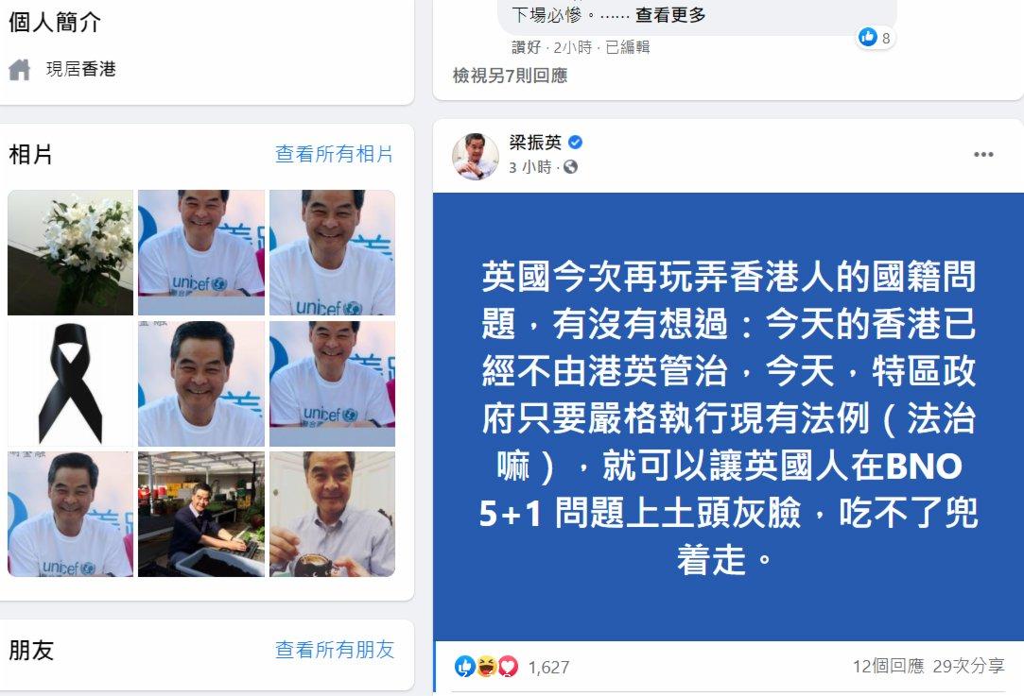Viewport: 1024px width, 696px height.
Task: Expand the comment via 查看更多
Action: (670, 15)
